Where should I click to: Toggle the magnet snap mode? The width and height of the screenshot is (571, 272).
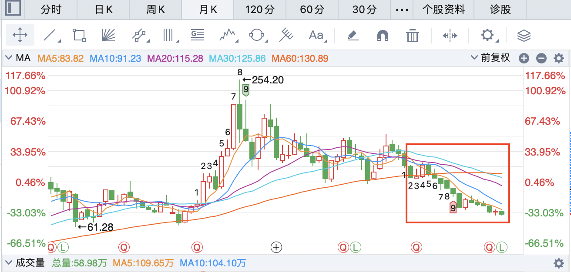pyautogui.click(x=383, y=35)
